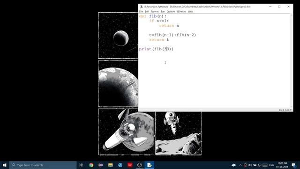Open the network display tray icon
This screenshot has height=169, width=300.
(x=259, y=165)
